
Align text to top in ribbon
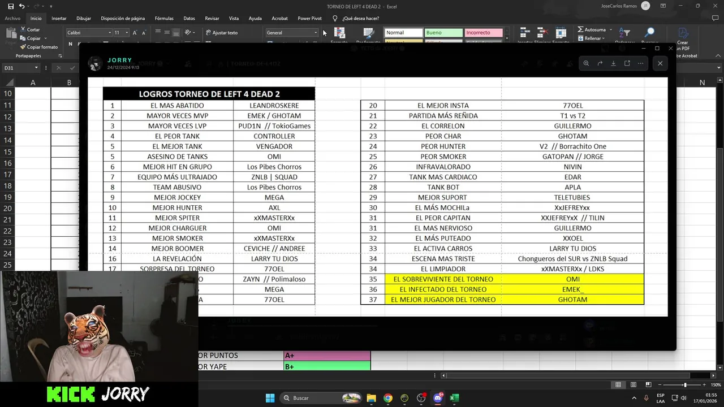click(x=158, y=32)
